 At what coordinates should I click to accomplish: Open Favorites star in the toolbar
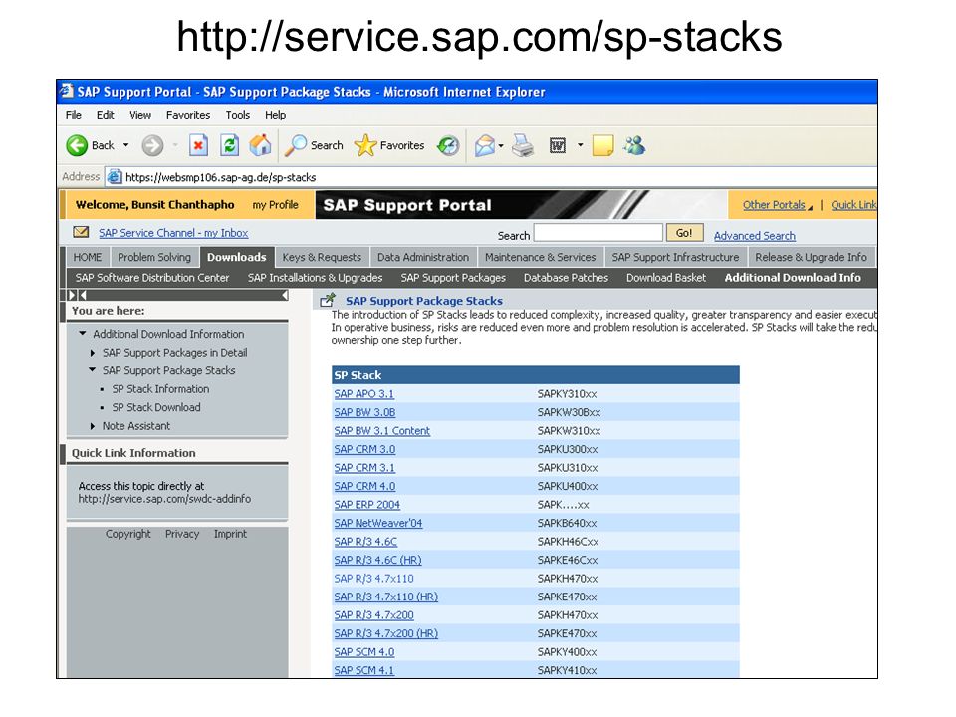tap(365, 145)
